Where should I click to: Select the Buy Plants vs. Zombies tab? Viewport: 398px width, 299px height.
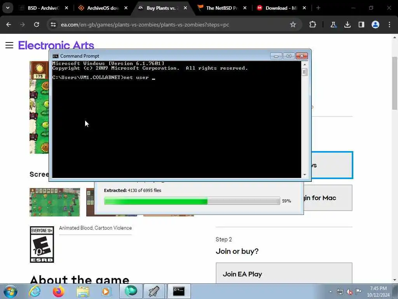pos(162,8)
